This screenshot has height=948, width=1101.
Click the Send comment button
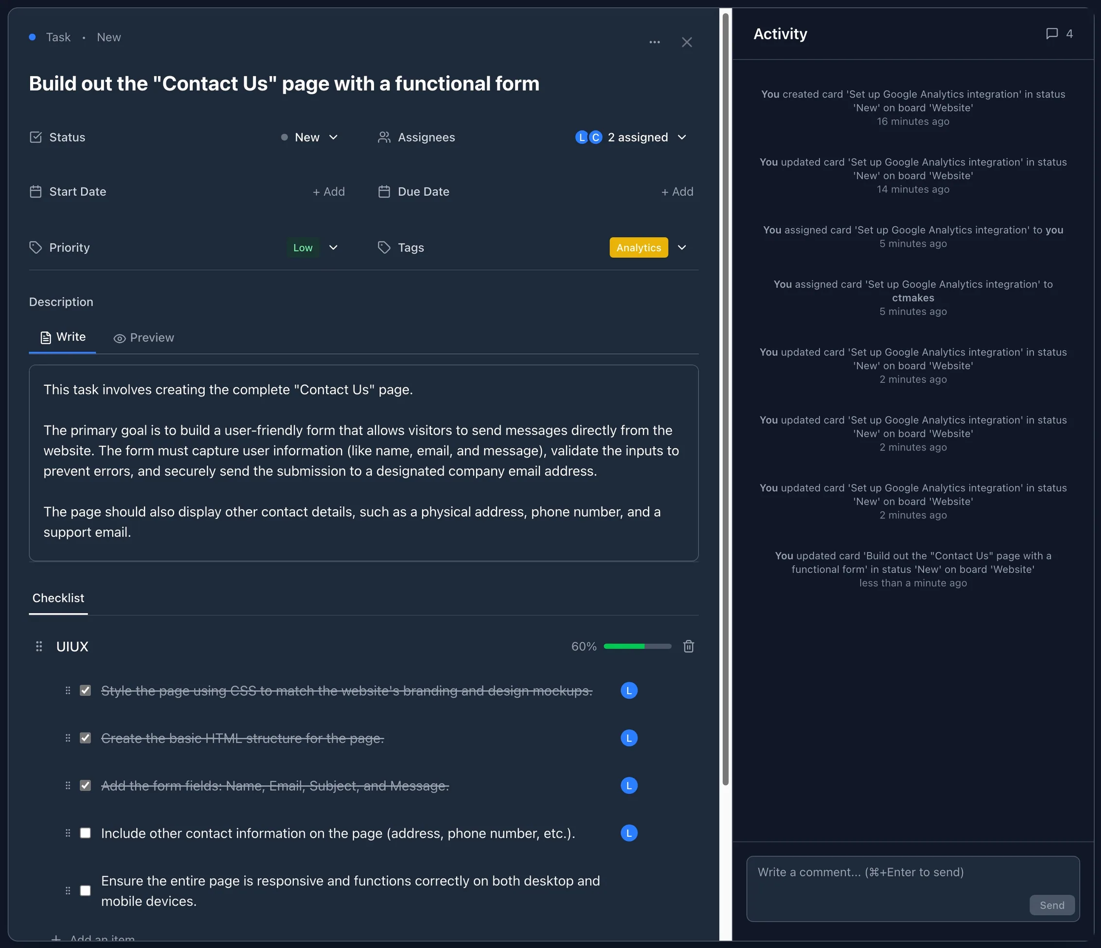pos(1051,905)
